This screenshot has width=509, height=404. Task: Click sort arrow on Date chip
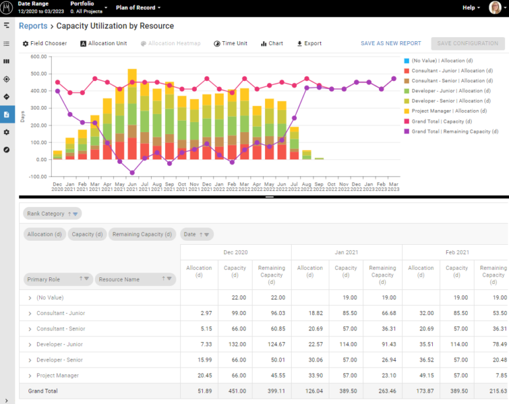(x=201, y=234)
